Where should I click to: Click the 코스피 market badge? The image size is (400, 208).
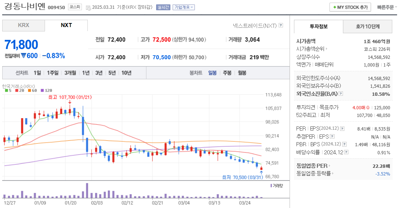tap(75, 7)
